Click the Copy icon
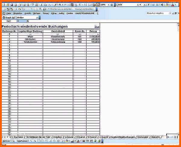Viewport: 181px width, 147px height. click(x=45, y=5)
